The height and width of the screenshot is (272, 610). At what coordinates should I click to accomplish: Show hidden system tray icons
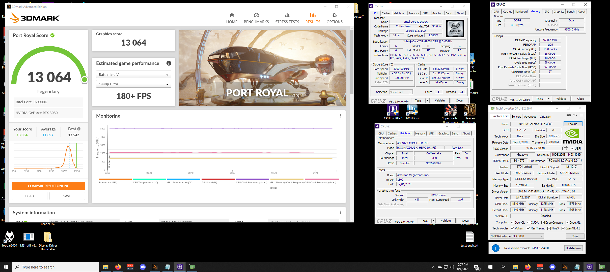click(433, 267)
